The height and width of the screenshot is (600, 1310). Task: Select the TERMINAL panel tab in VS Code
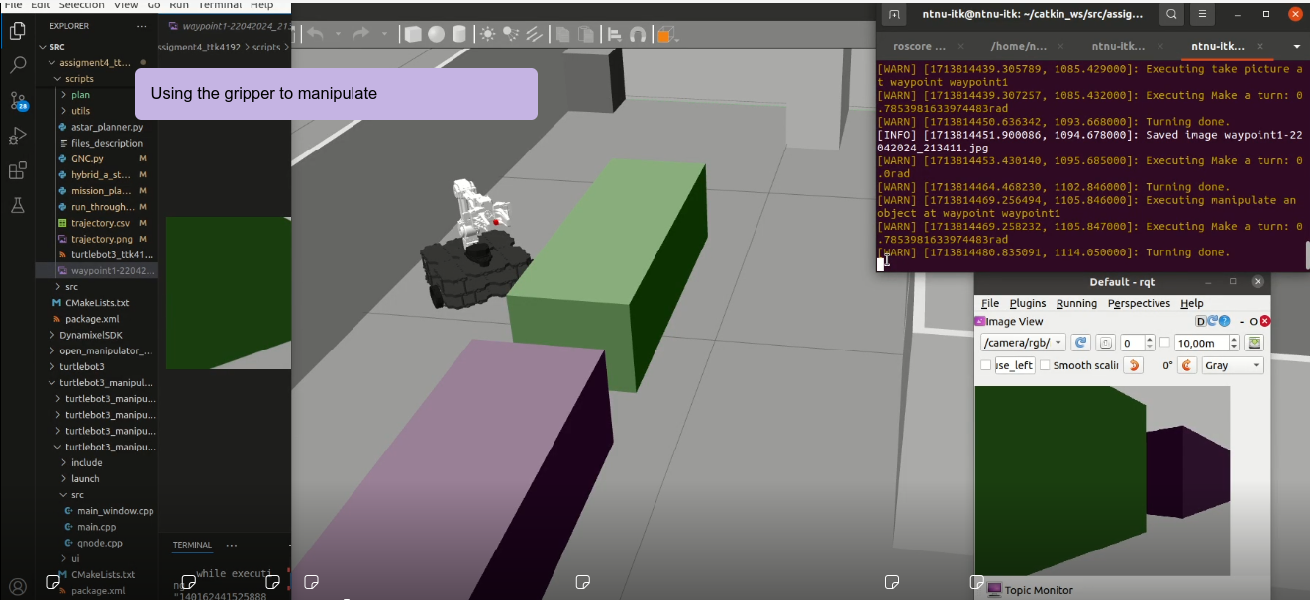192,545
